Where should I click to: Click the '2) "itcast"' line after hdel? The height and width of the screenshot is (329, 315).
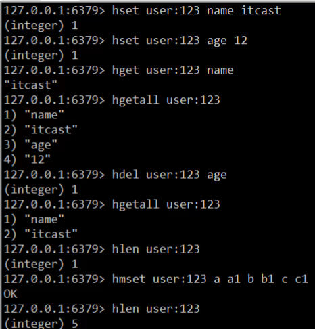pos(41,234)
